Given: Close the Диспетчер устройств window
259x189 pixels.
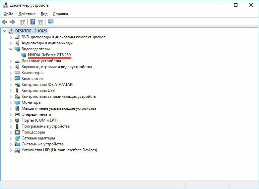Looking at the screenshot, I should (x=251, y=5).
